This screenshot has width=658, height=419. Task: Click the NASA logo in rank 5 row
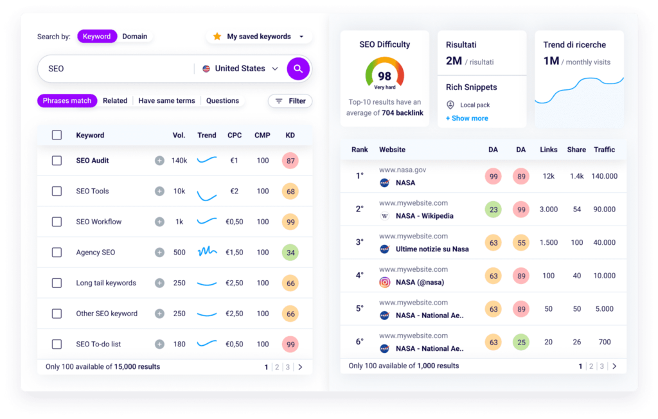(384, 316)
